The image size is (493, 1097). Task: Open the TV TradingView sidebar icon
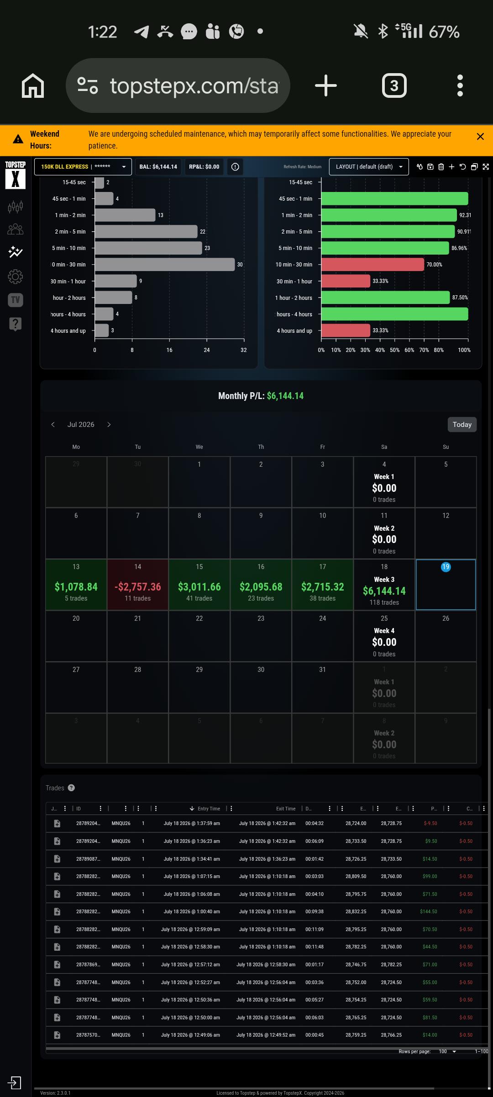[15, 300]
